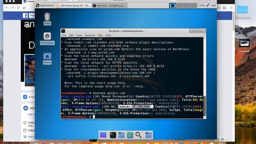Open the View menu in Terminal
The width and height of the screenshot is (256, 144).
point(79,35)
